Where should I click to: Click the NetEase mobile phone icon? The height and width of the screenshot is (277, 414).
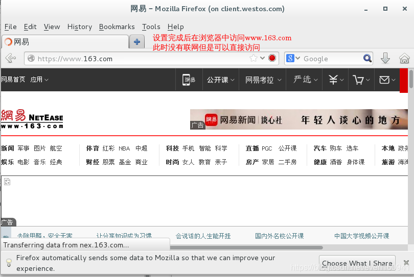tap(189, 80)
